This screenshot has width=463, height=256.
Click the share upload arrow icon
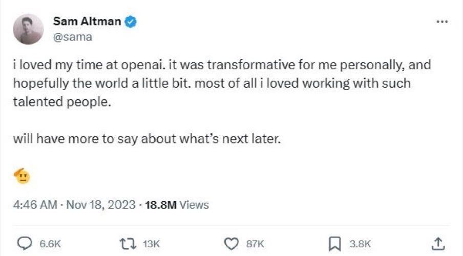point(438,244)
